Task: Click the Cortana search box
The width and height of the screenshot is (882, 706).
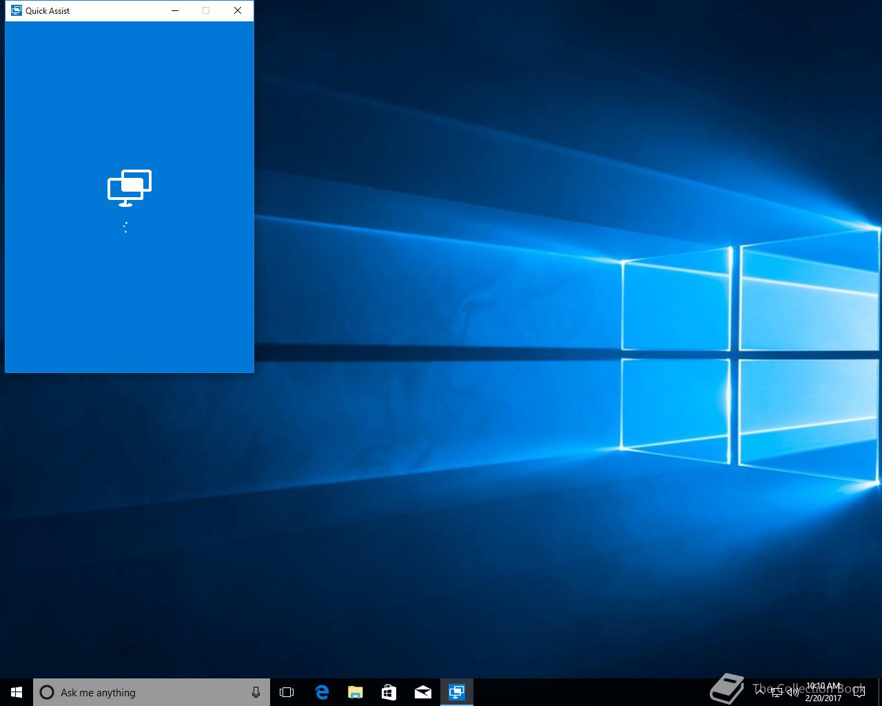Action: pos(152,692)
